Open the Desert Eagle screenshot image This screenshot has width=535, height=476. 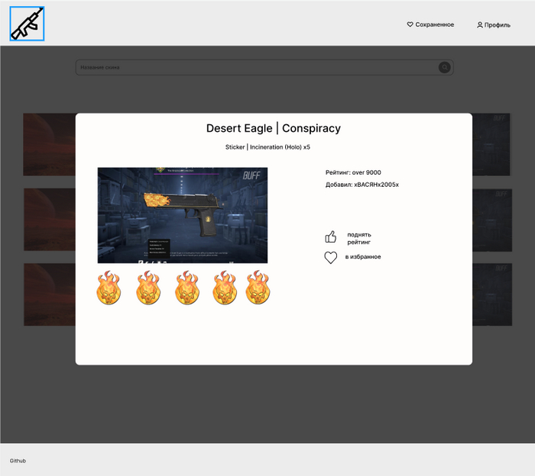coord(183,215)
